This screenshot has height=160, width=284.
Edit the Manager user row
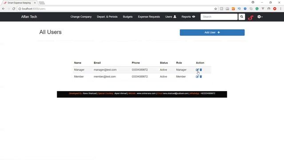tap(197, 70)
